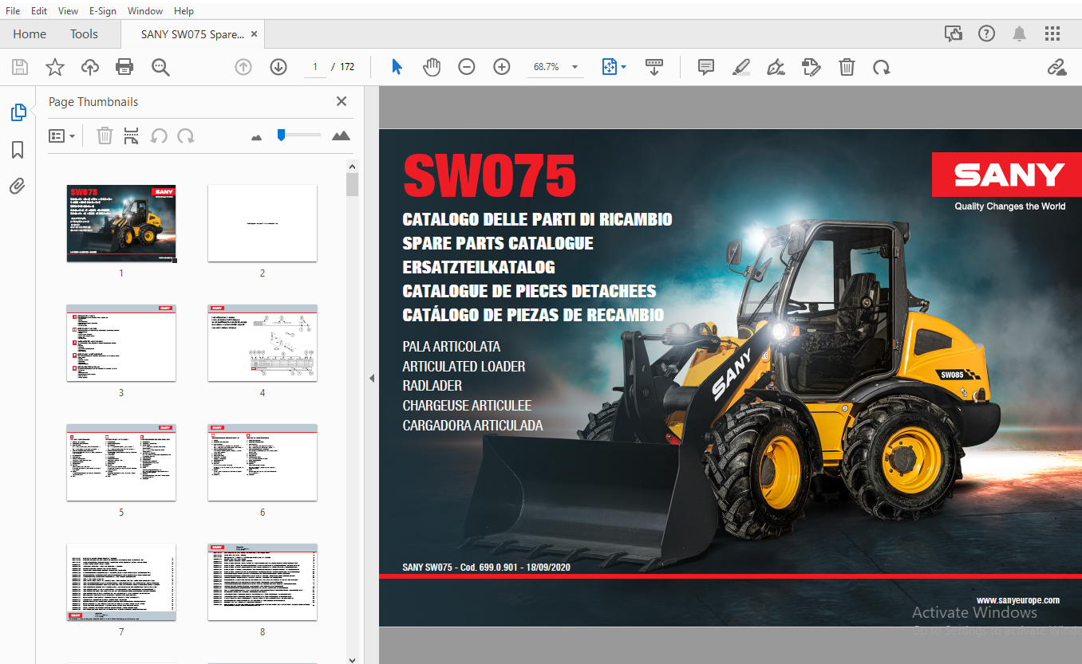This screenshot has height=664, width=1082.
Task: Switch to the Tools tab
Action: (x=84, y=34)
